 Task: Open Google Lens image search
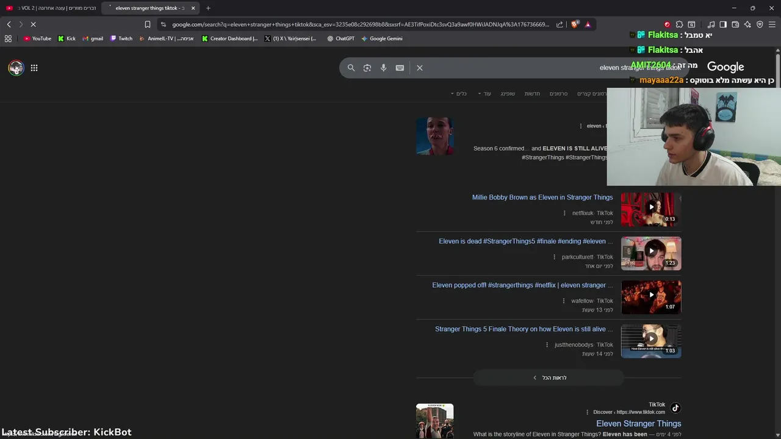point(367,68)
